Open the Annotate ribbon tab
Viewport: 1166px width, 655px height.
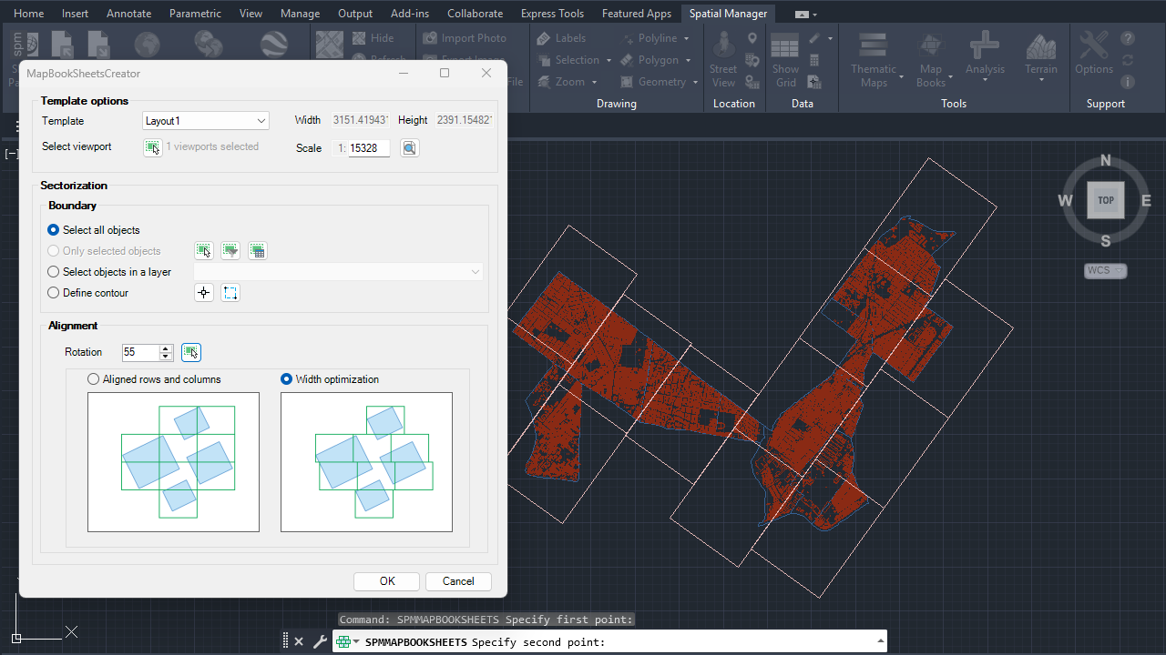[x=129, y=14]
